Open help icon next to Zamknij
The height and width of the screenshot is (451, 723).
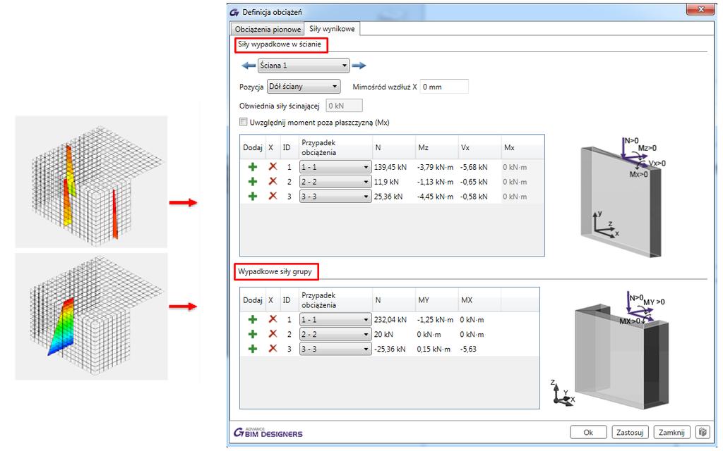pyautogui.click(x=703, y=432)
